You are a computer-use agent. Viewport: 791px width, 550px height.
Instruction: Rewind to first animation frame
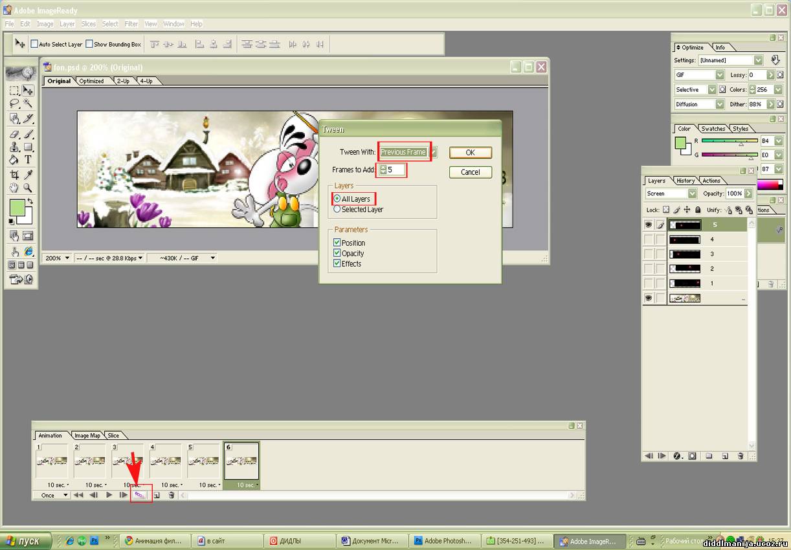pos(78,495)
